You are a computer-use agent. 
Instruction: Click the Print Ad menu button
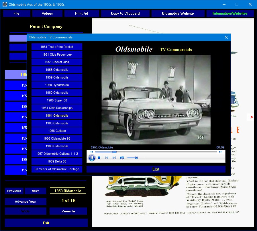tap(82, 13)
